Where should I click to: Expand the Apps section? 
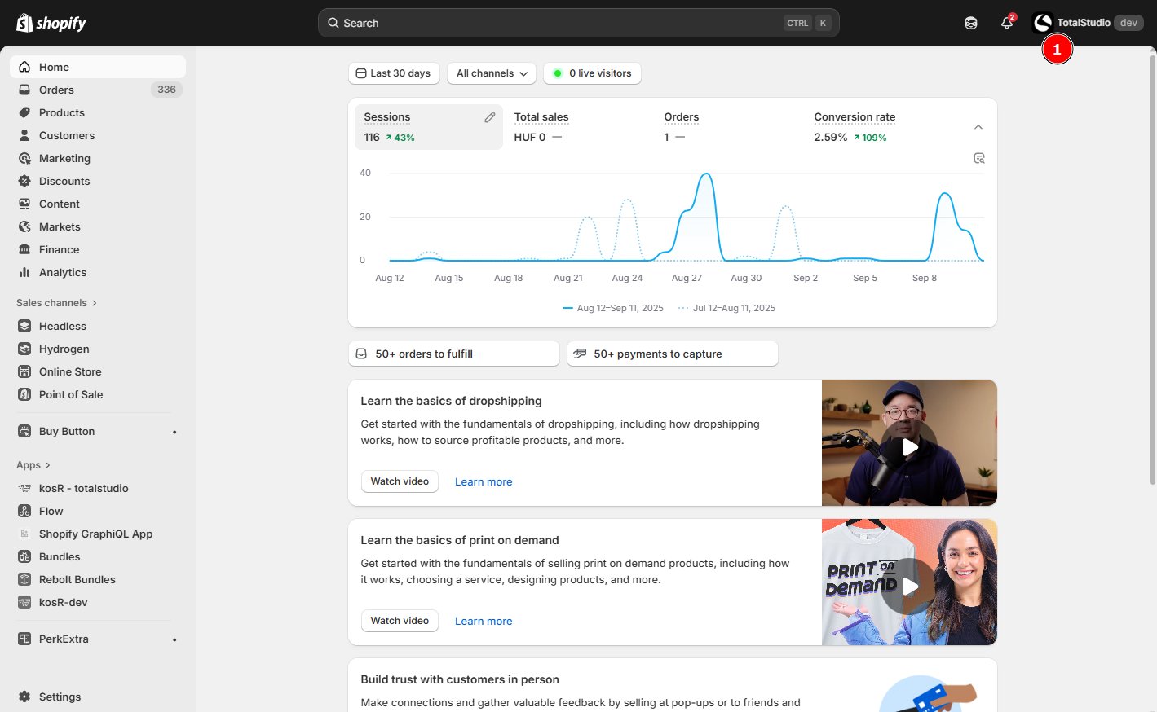[x=33, y=465]
